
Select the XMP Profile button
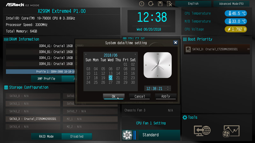46,78
